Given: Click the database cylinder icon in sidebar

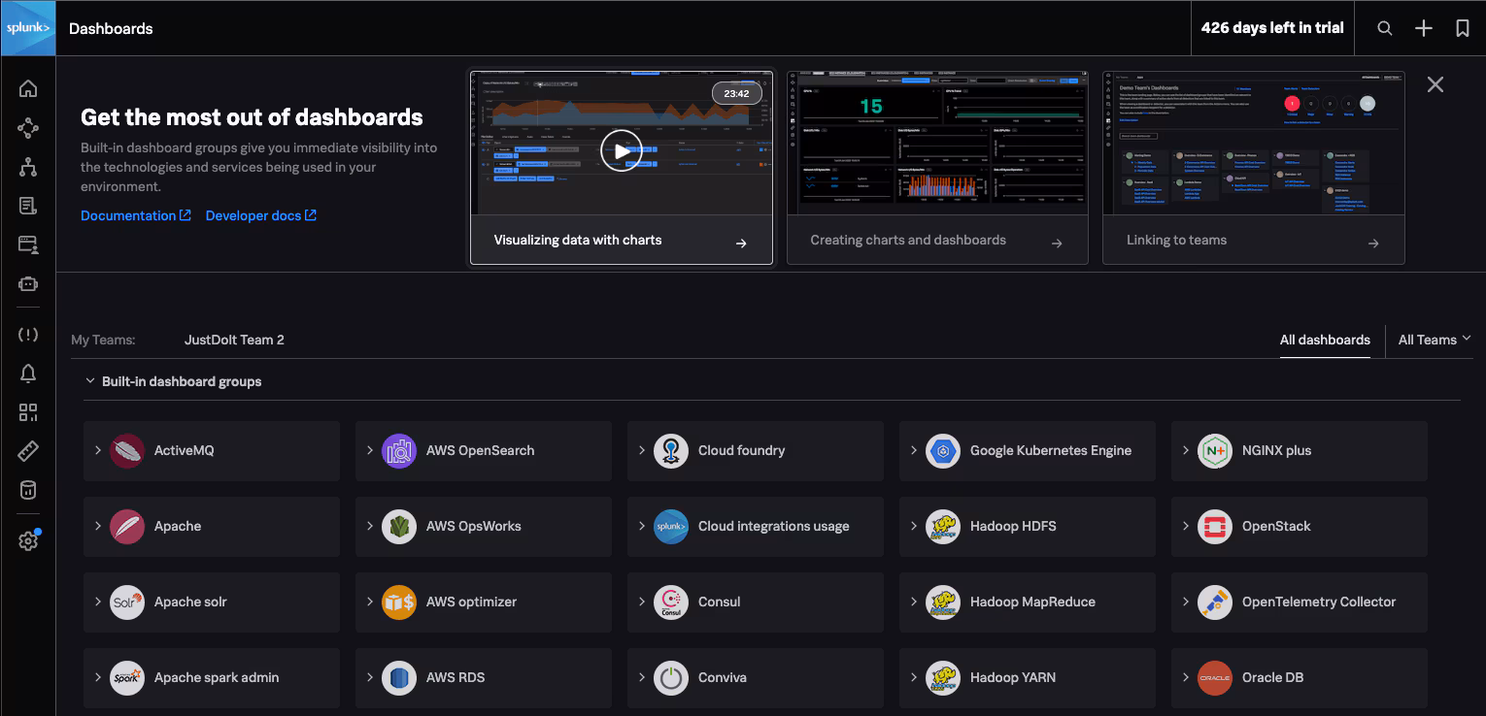Looking at the screenshot, I should click(x=28, y=490).
